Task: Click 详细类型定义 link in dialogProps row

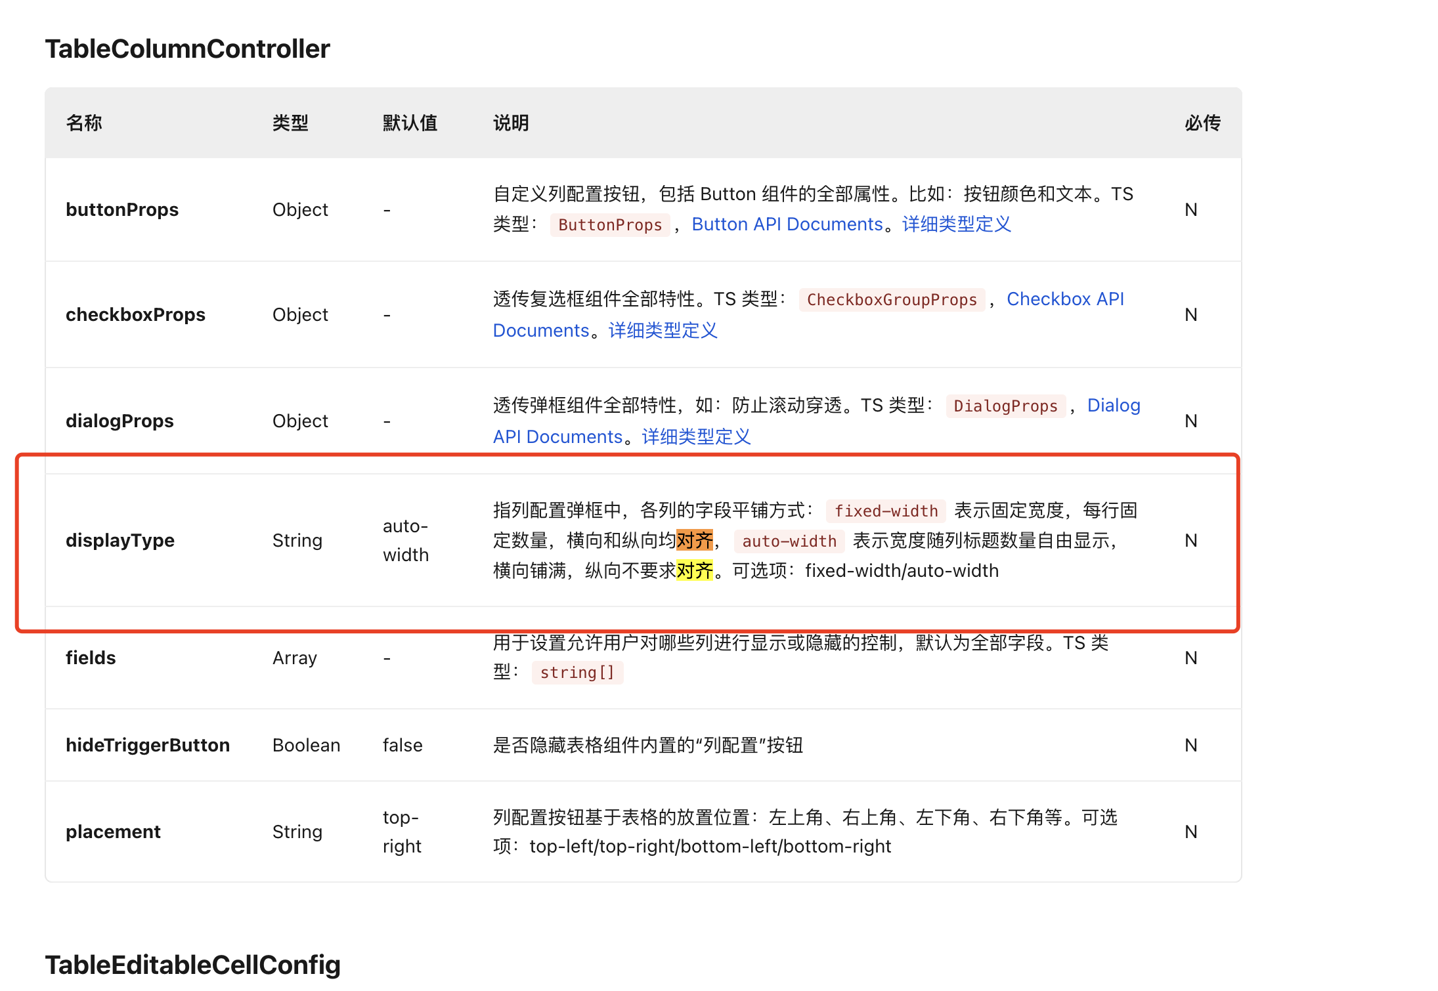Action: [695, 436]
